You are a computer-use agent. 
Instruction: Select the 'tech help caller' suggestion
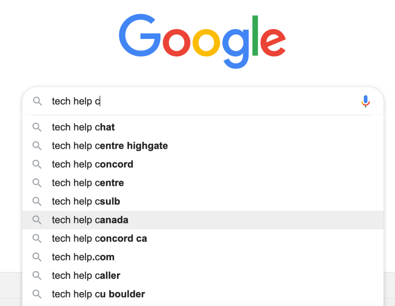203,275
